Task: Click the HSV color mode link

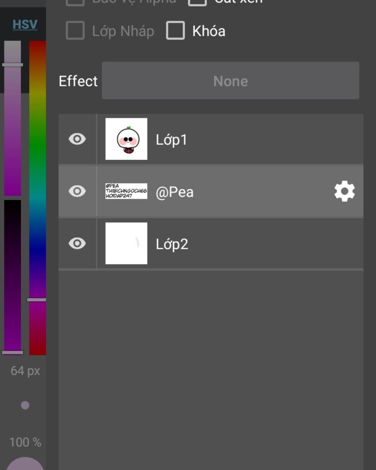Action: tap(25, 25)
